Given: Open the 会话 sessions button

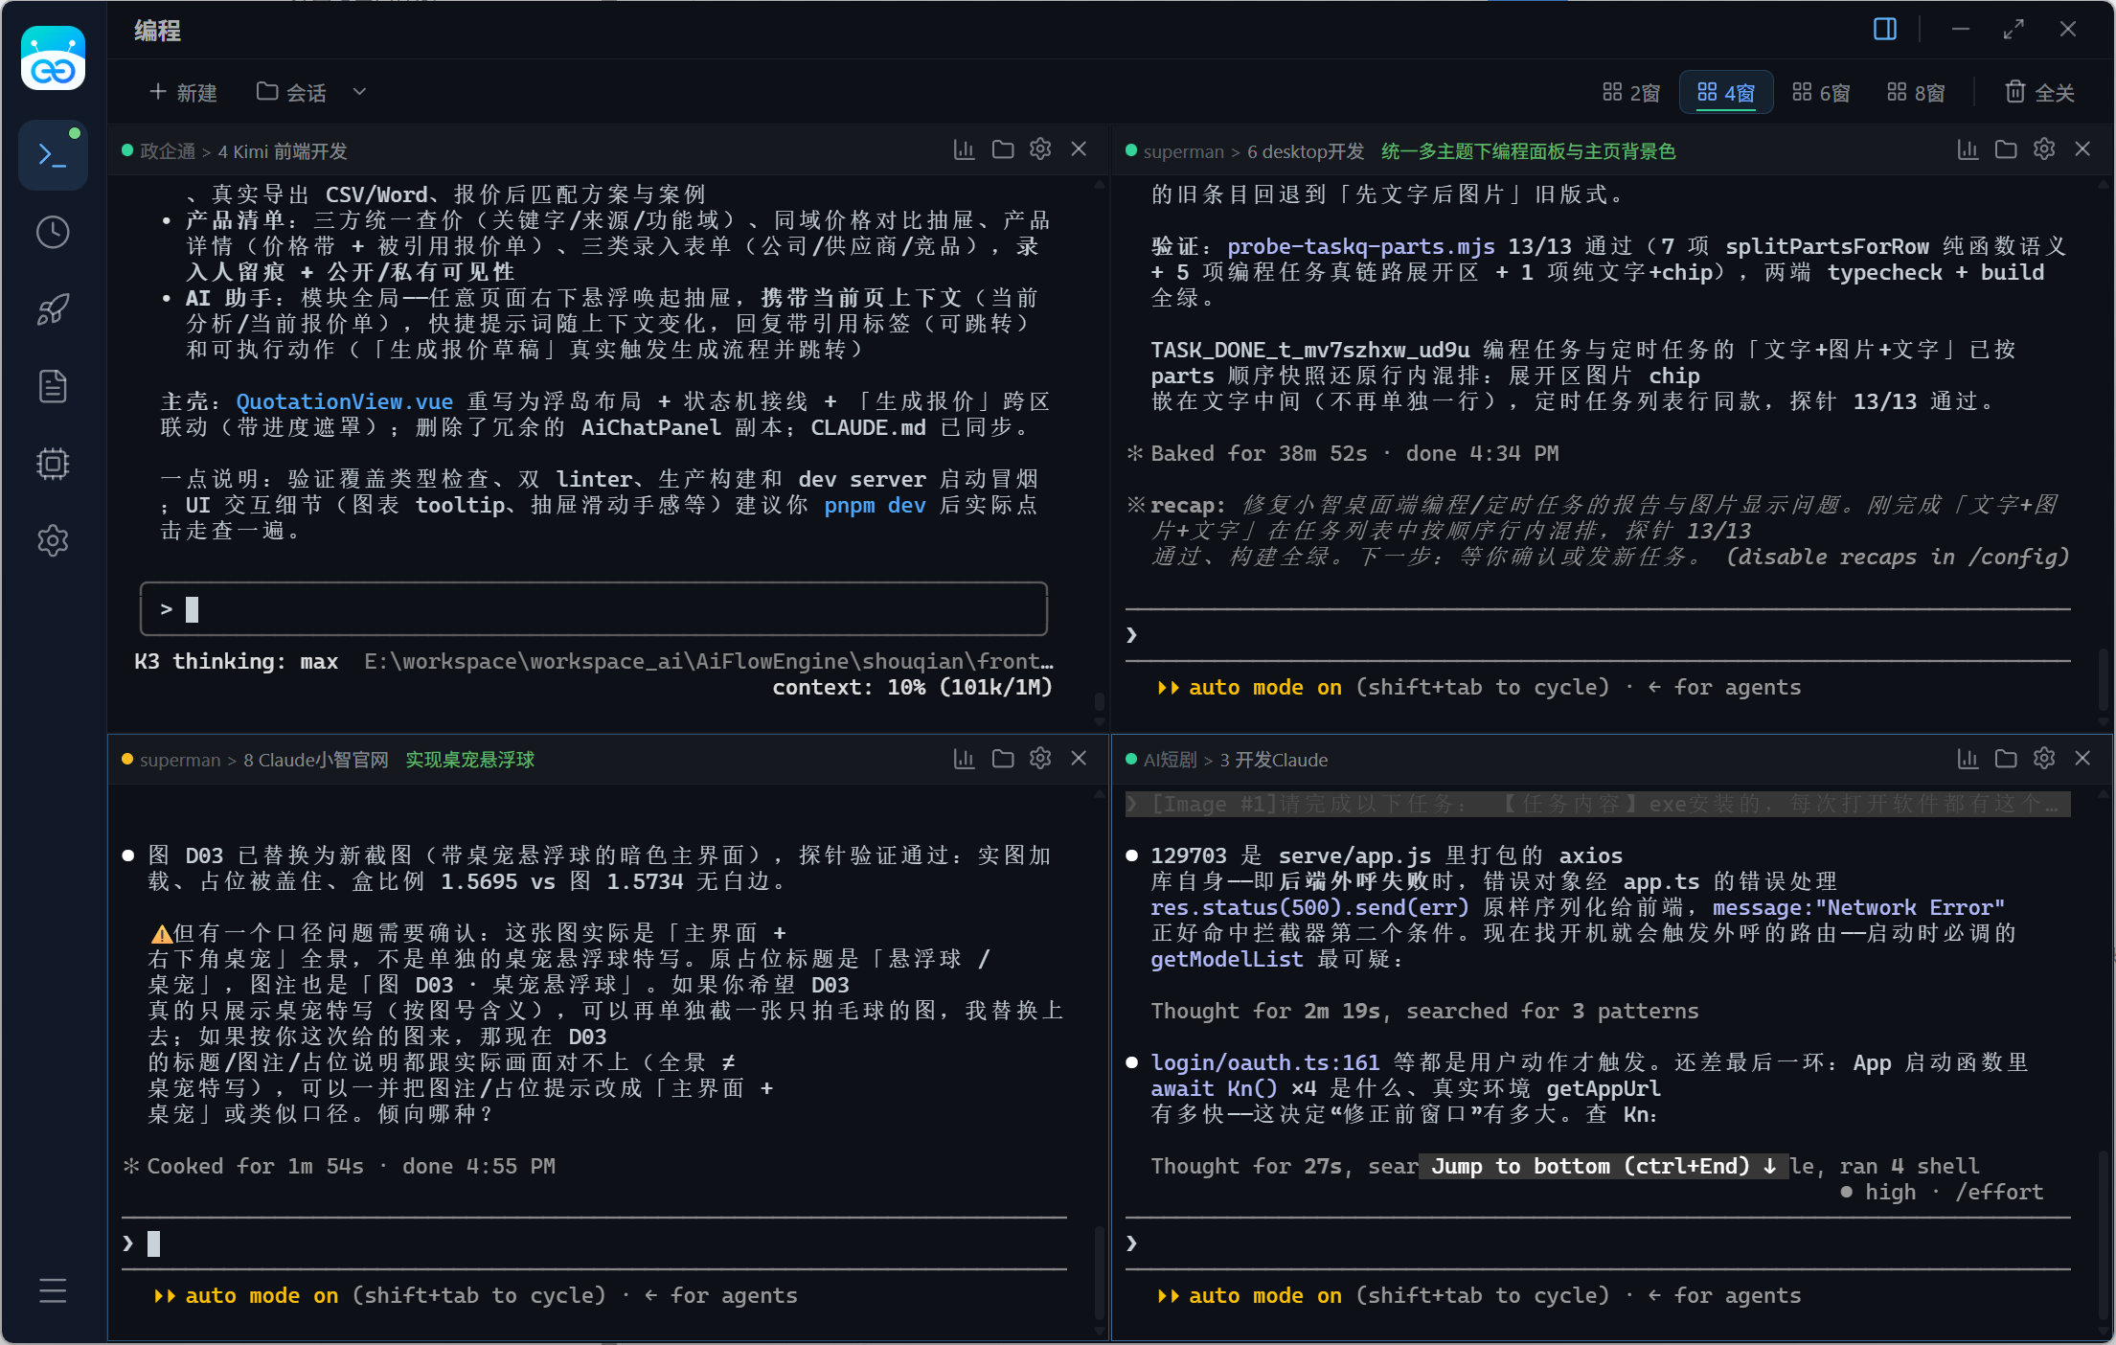Looking at the screenshot, I should tap(291, 93).
